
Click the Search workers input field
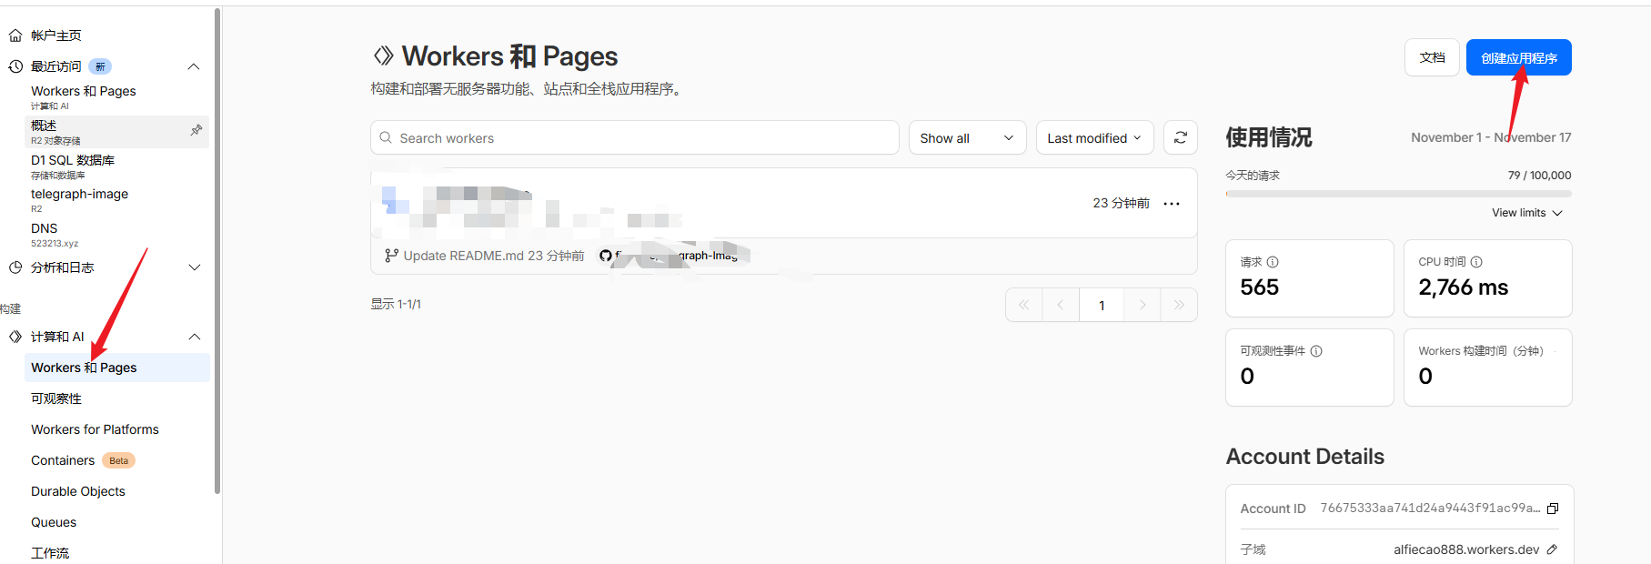634,138
